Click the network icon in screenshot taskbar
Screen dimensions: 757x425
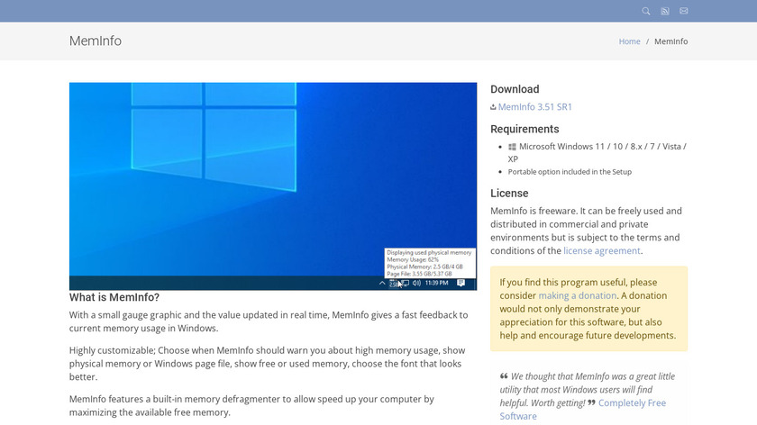pyautogui.click(x=405, y=283)
